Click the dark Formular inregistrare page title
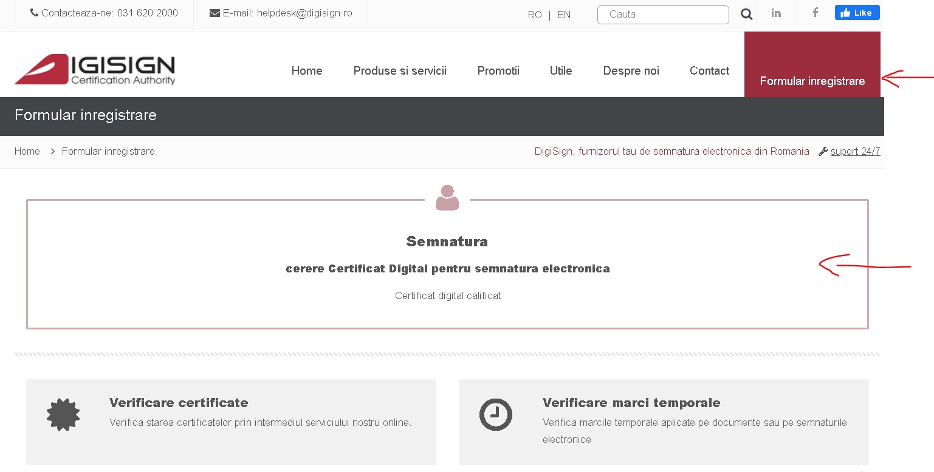This screenshot has height=472, width=934. (x=86, y=115)
